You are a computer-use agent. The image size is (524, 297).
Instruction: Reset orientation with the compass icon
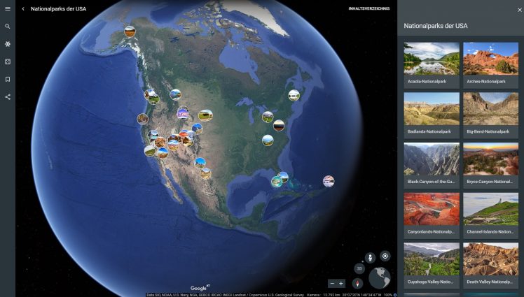[358, 283]
